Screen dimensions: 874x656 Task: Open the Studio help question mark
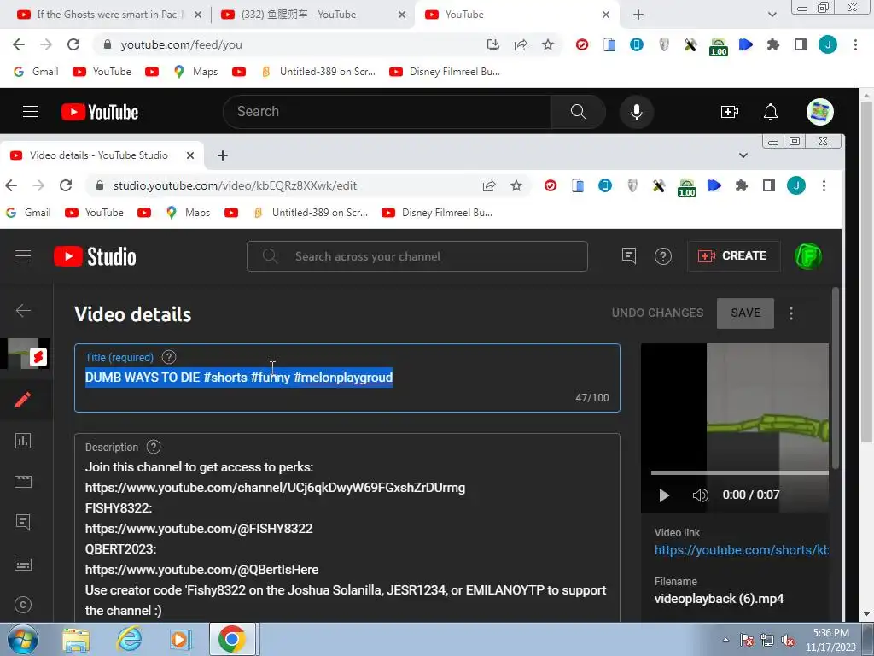662,256
